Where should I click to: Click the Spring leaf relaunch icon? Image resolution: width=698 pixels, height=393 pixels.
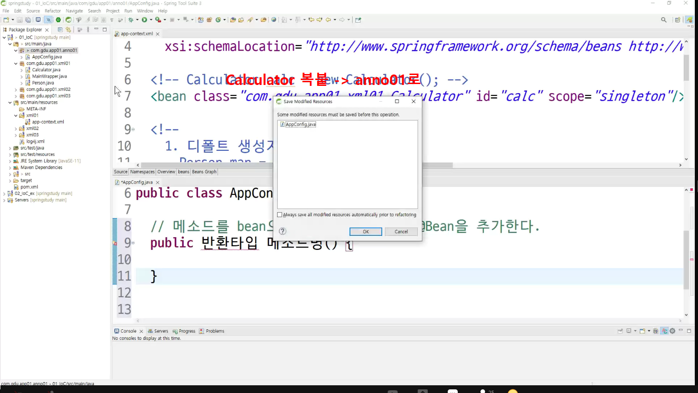point(68,20)
